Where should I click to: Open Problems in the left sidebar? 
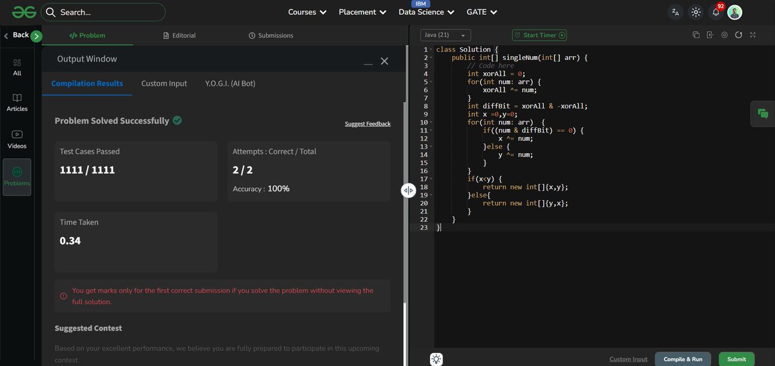[17, 177]
